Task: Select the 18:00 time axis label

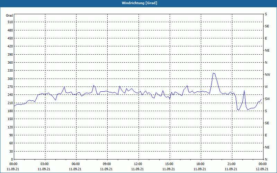Action: point(200,164)
